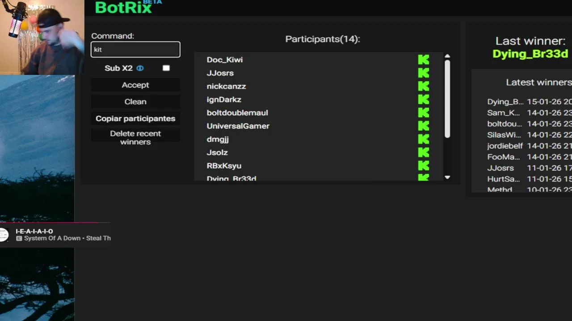Screen dimensions: 572x321
Task: Click boltdou... row in latest winners
Action: (529, 123)
